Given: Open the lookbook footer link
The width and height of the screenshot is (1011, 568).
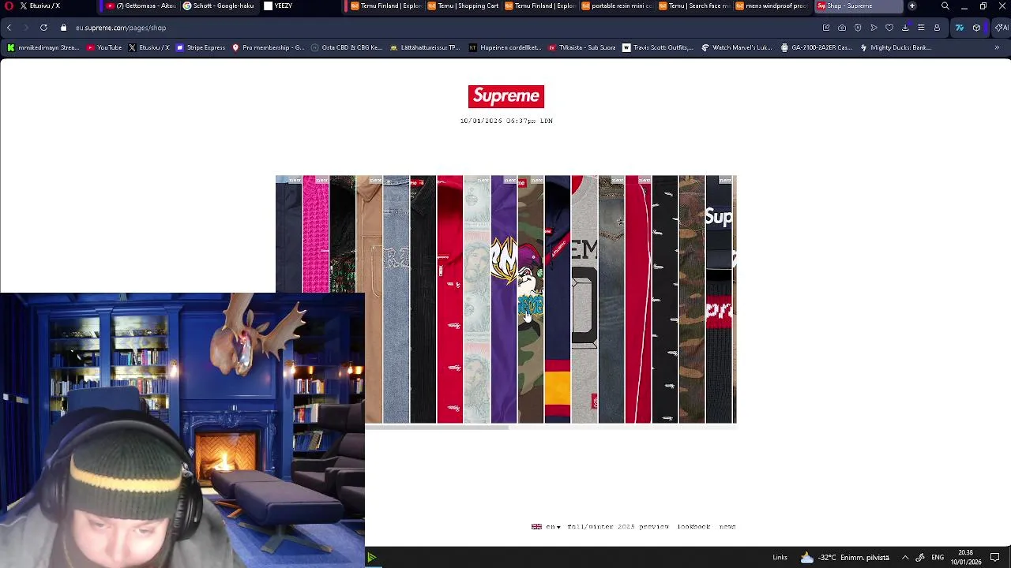Looking at the screenshot, I should click(x=693, y=526).
